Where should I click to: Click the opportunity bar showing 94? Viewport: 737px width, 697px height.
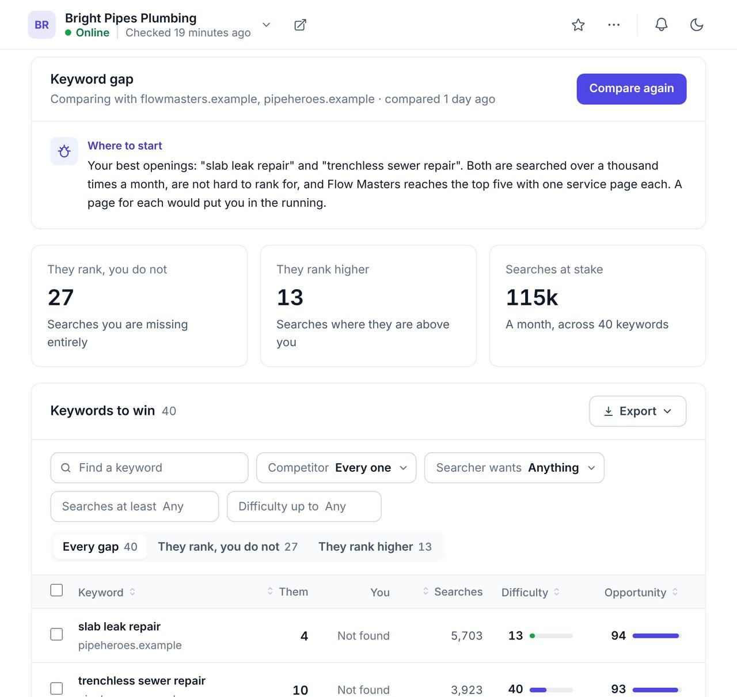657,636
